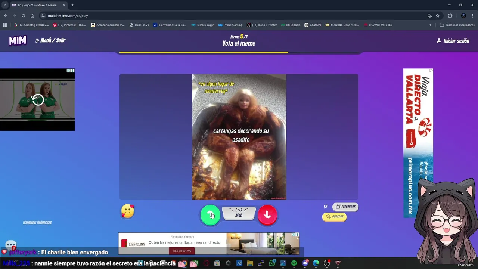Click Reserva Ya on Fiesta Inn ad
The width and height of the screenshot is (478, 269).
tap(182, 251)
